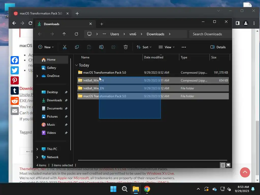This screenshot has width=260, height=195.
Task: Select Home in navigation pane
Action: pos(51,60)
